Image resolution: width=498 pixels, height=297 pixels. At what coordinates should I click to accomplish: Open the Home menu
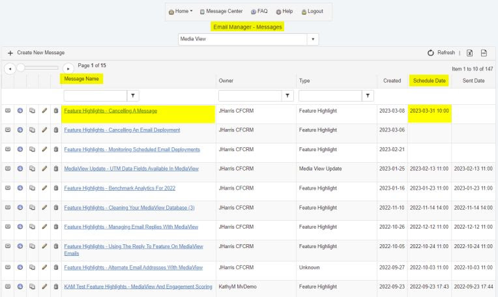(180, 12)
